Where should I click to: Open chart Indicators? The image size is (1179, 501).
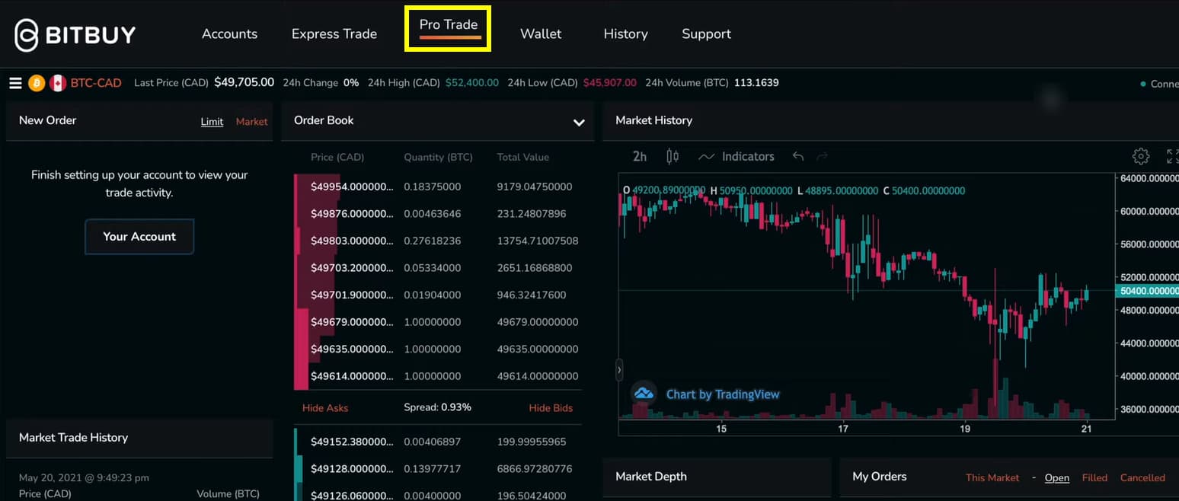[736, 156]
